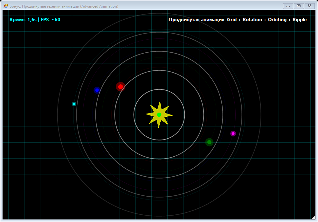This screenshot has height=222, width=318.
Task: Click the word 'Grid' in the header
Action: 232,20
